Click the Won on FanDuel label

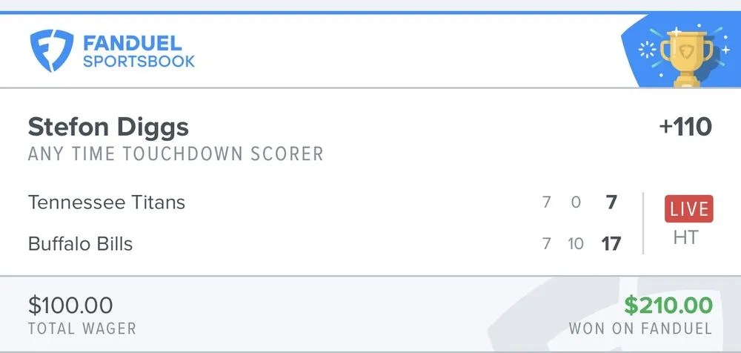(640, 328)
